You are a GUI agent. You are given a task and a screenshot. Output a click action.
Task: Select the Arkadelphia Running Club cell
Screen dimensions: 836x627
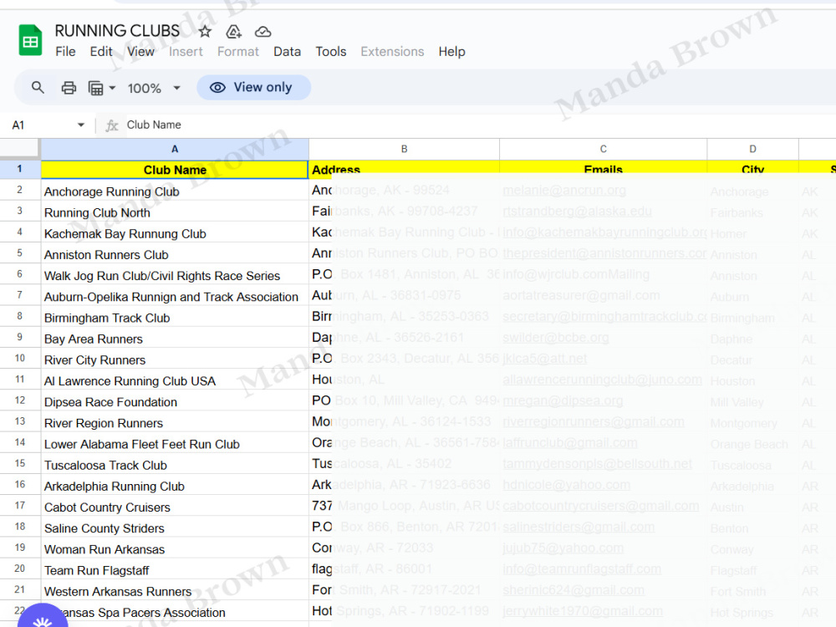(175, 486)
